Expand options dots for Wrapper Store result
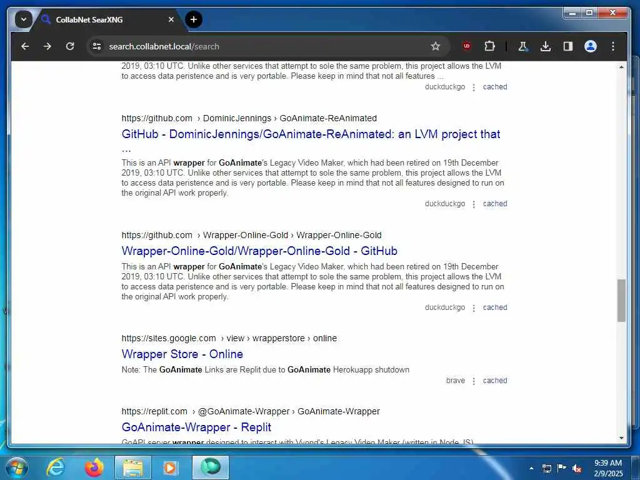The width and height of the screenshot is (640, 480). [474, 381]
